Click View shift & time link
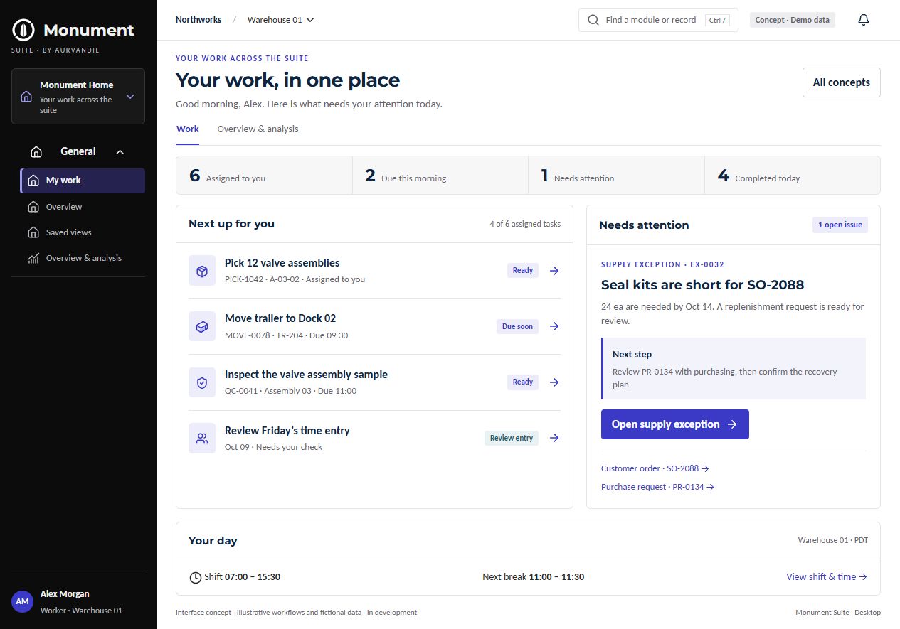900x629 pixels. click(827, 577)
